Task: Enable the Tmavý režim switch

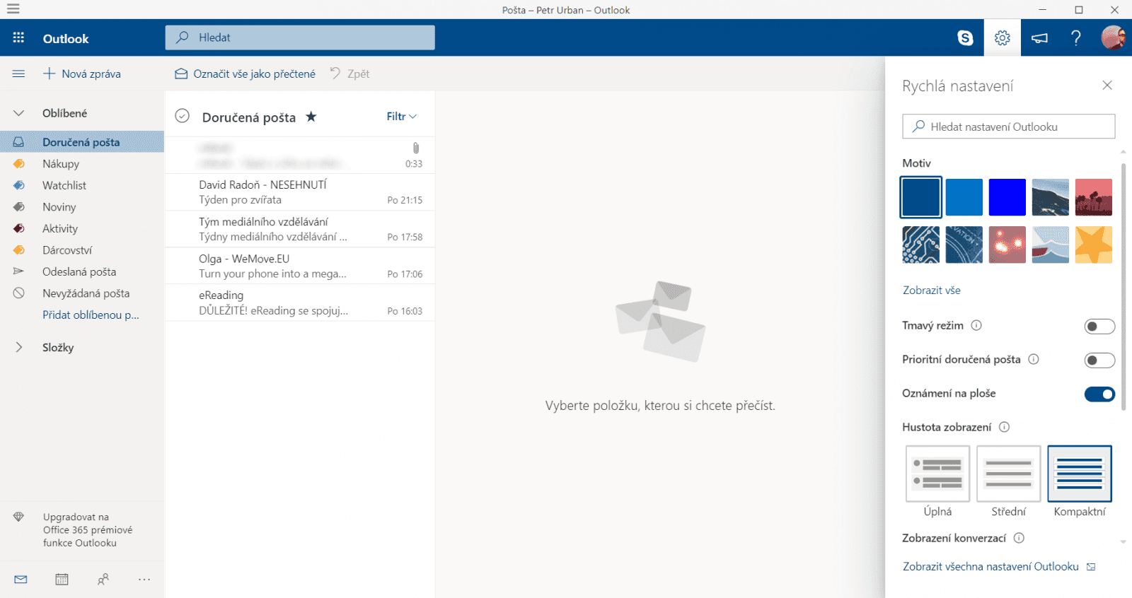Action: 1099,327
